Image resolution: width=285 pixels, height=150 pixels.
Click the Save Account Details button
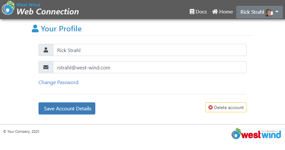click(67, 108)
